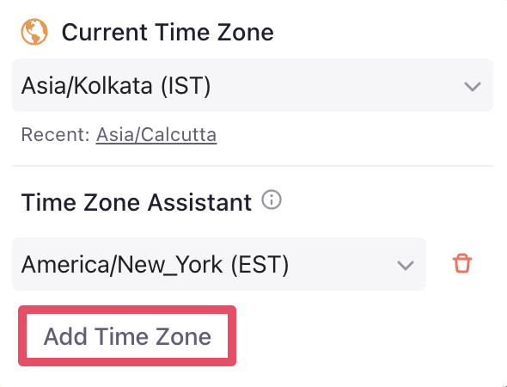Screen dimensions: 507x387
Task: Delete the America/New_York time zone with trash icon
Action: [x=462, y=263]
